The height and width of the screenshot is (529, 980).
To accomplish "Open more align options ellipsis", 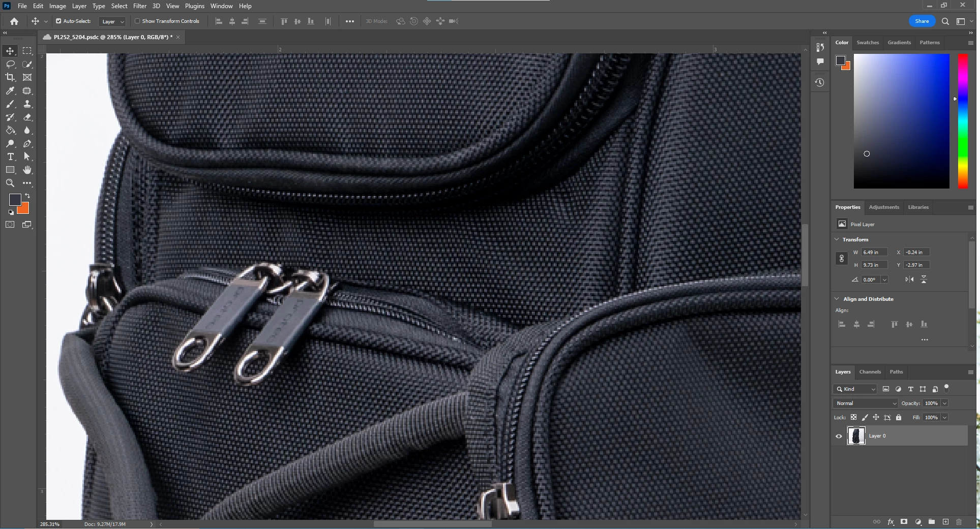I will point(925,339).
